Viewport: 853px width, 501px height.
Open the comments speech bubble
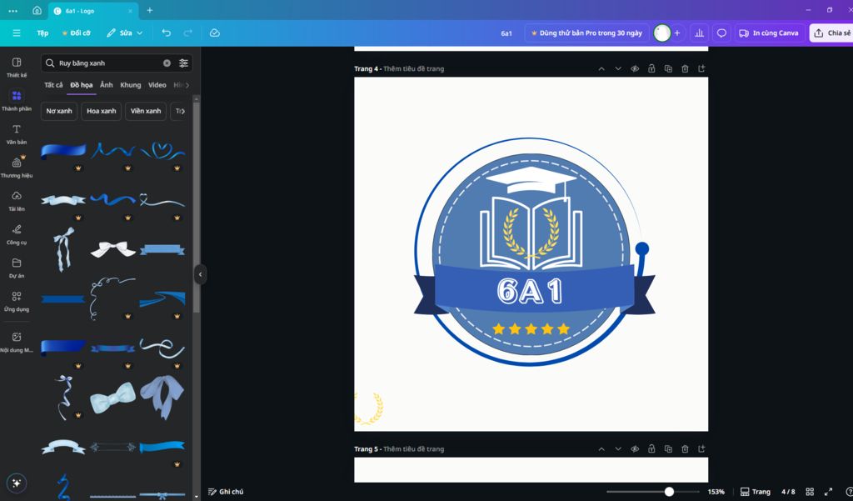(x=721, y=33)
